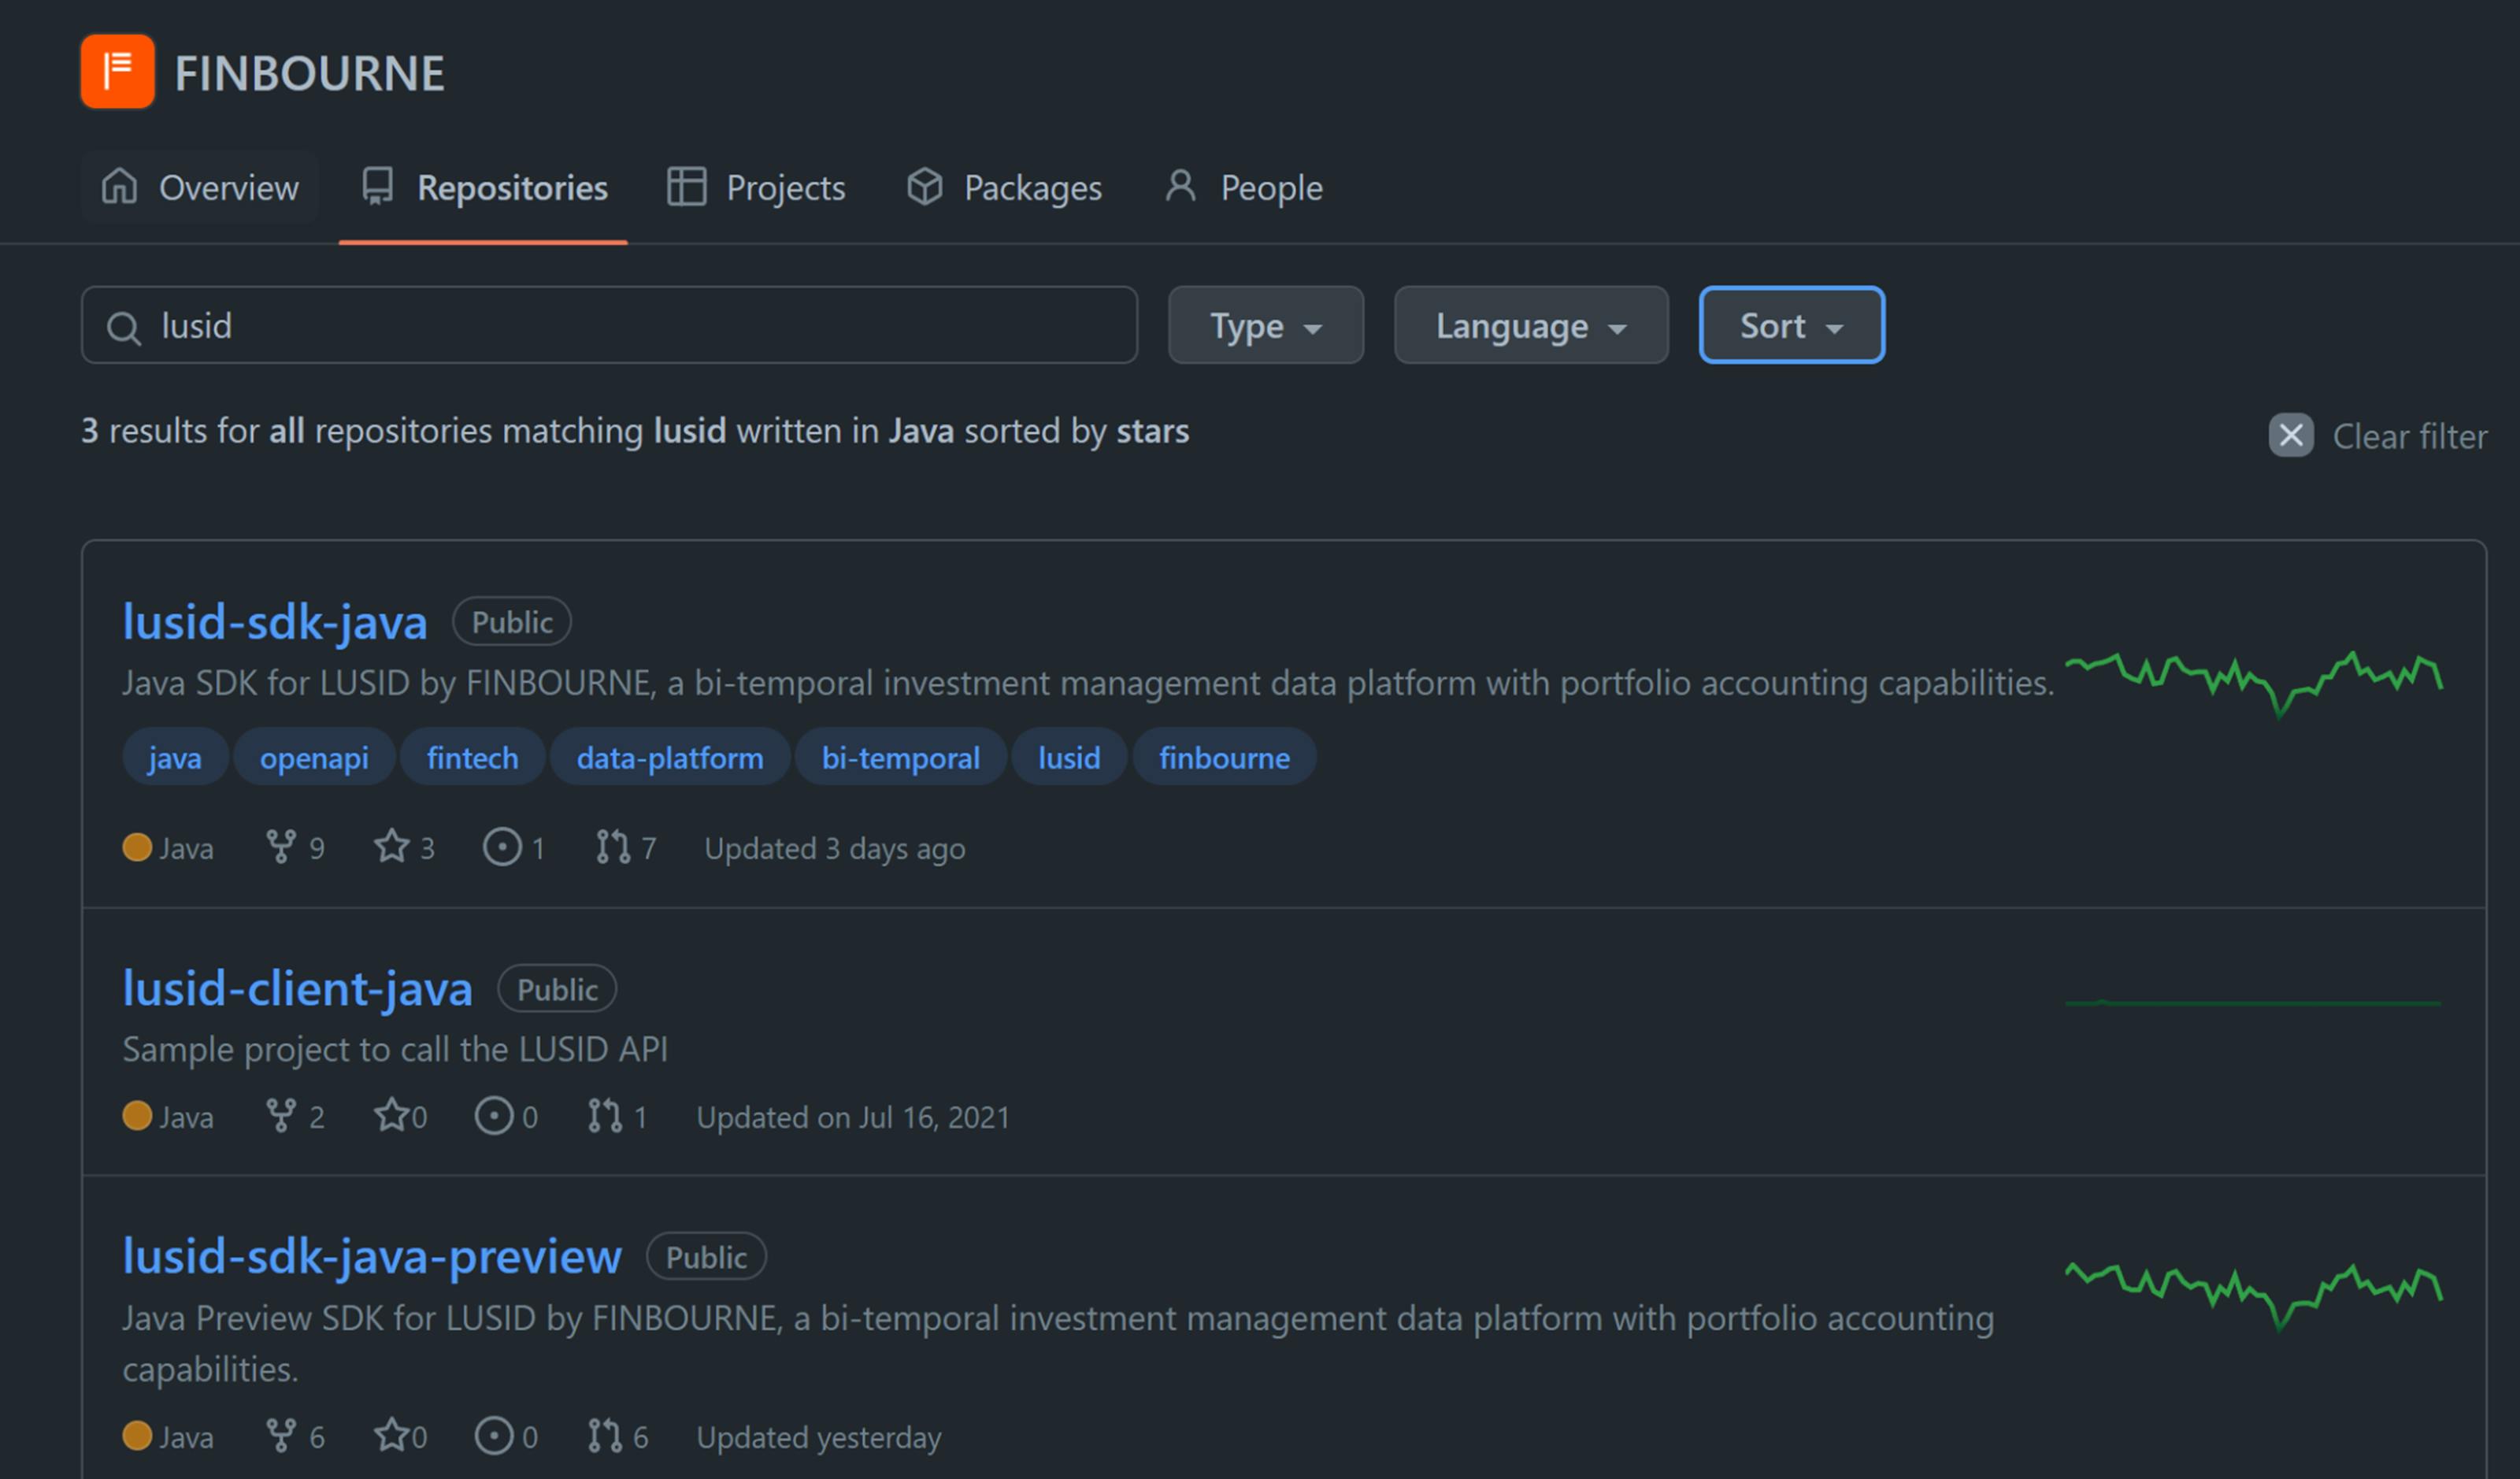Open the lusid-sdk-java repository
This screenshot has width=2520, height=1479.
click(274, 621)
